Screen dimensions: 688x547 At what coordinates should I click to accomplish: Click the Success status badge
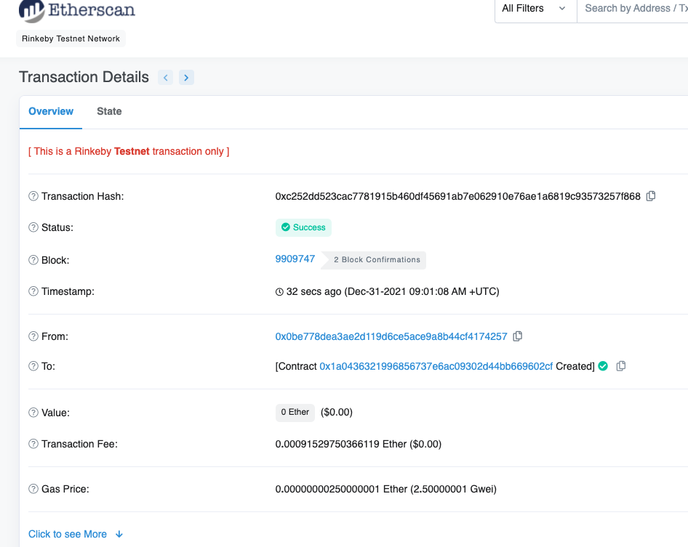point(303,227)
